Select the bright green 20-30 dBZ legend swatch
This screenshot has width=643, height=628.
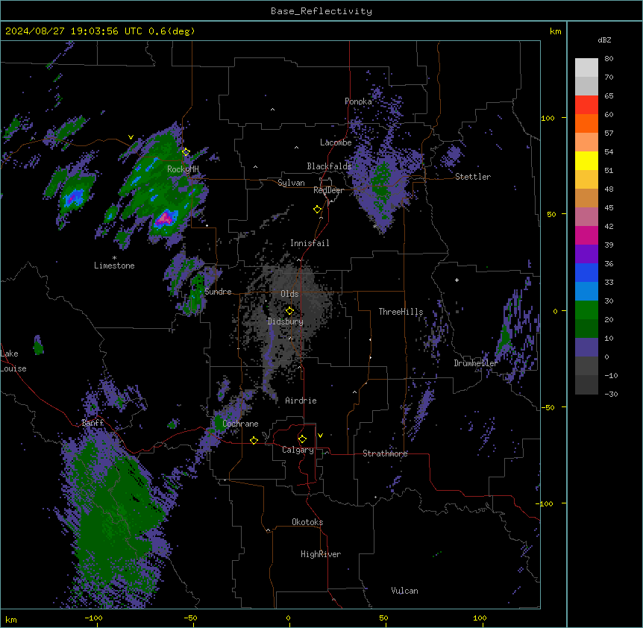pos(586,310)
